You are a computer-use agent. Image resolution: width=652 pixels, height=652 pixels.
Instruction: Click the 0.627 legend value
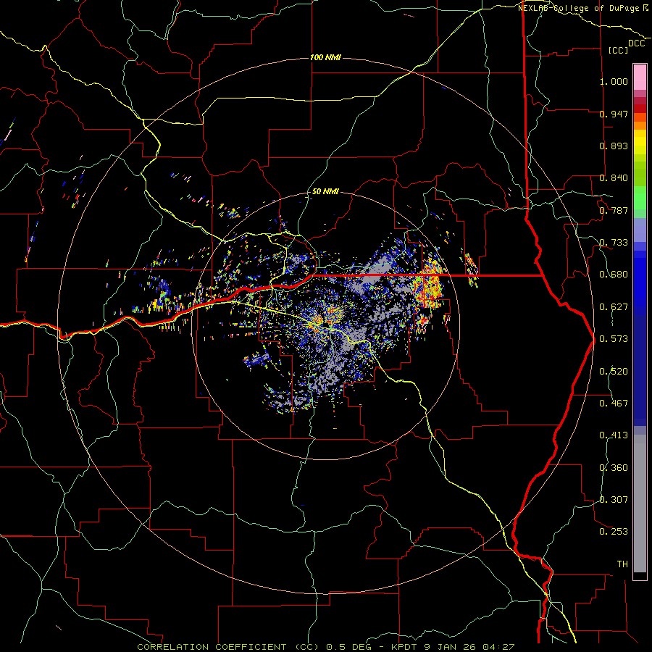[614, 307]
